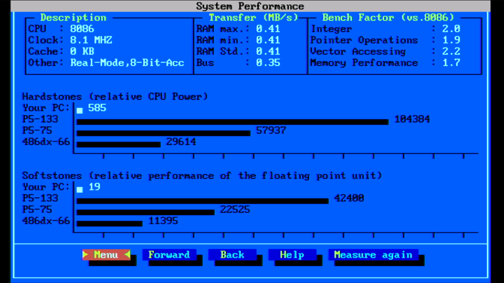Viewport: 504px width, 283px height.
Task: Select the Integer bench factor 2.0
Action: click(451, 29)
